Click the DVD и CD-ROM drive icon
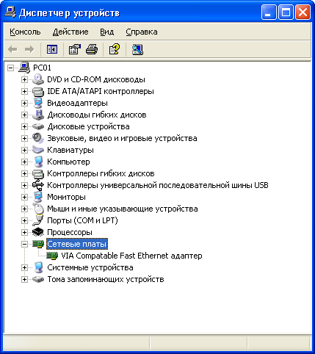This screenshot has width=315, height=354. point(38,79)
